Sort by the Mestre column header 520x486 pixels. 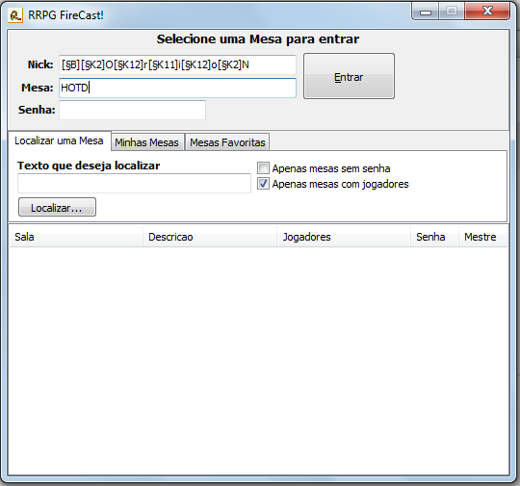482,237
